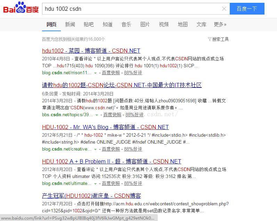
Task: Open 百度快照 for the rrison11 result
Action: point(111,73)
